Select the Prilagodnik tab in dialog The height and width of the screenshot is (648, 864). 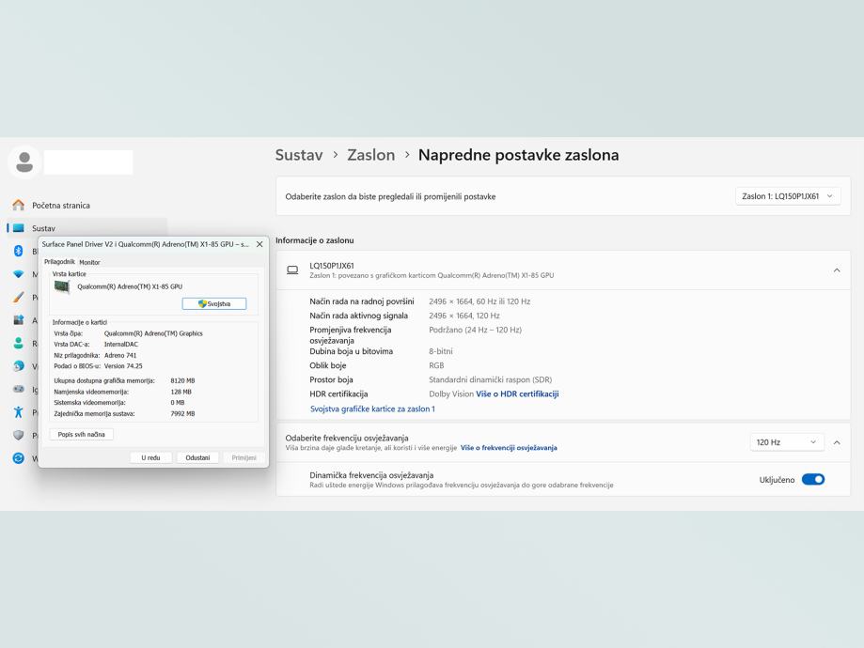[59, 262]
